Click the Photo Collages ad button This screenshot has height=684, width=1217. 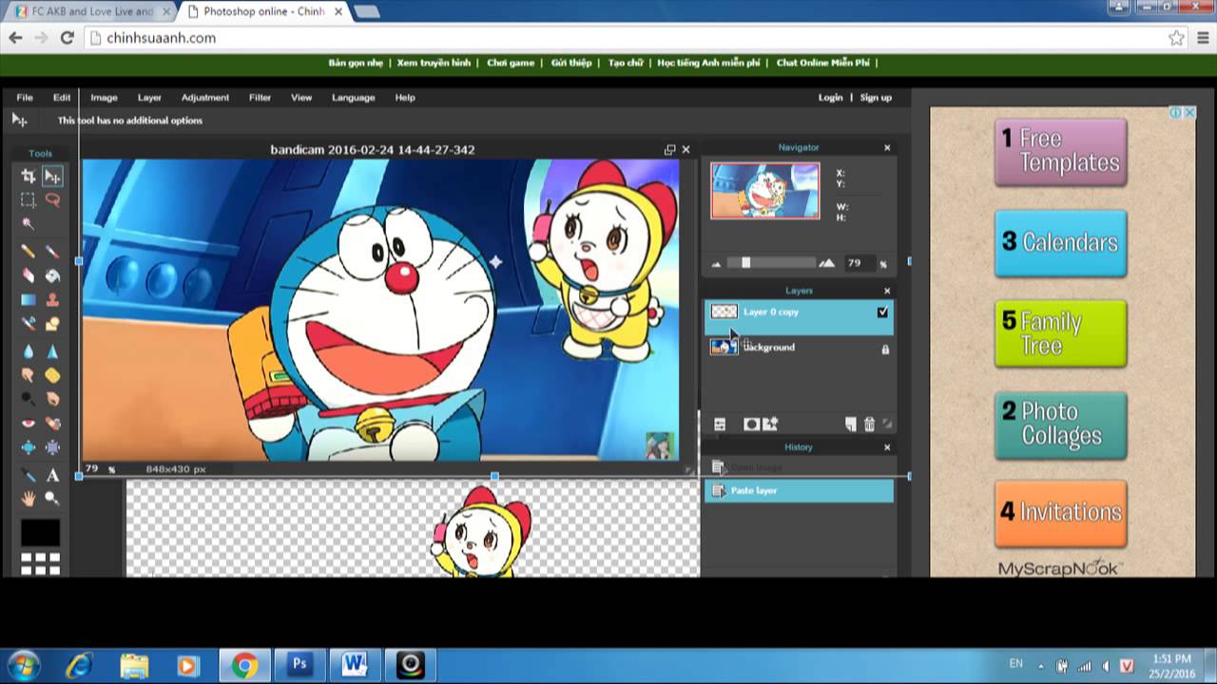pyautogui.click(x=1061, y=425)
